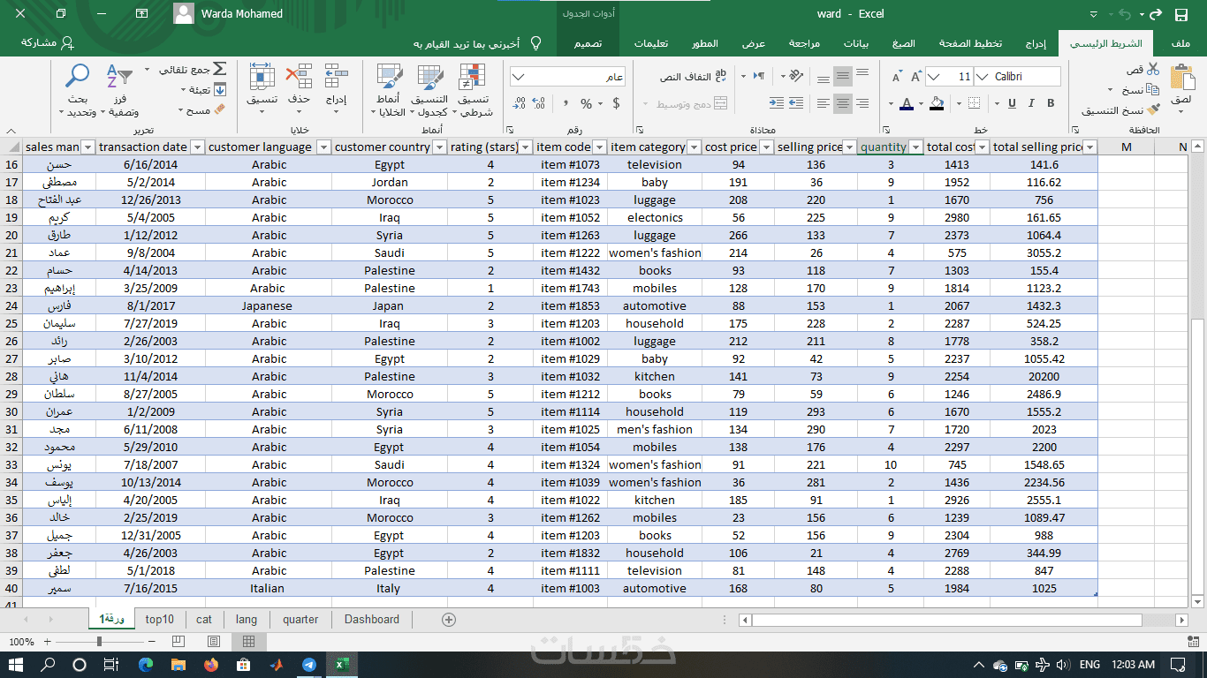Click the Cut scissors icon
The width and height of the screenshot is (1207, 678).
tap(1152, 70)
